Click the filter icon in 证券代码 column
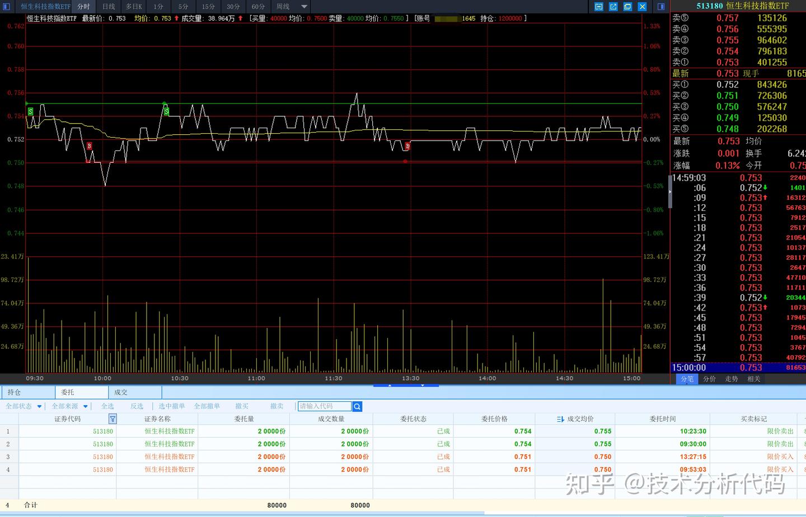 pyautogui.click(x=113, y=419)
